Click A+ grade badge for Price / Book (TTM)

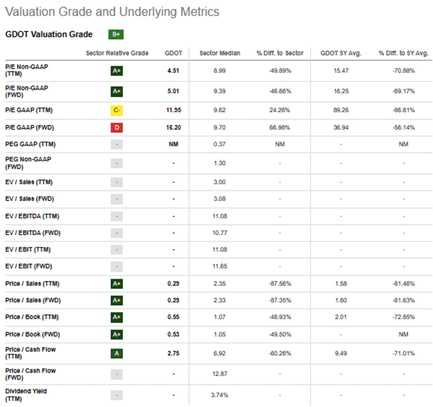117,317
